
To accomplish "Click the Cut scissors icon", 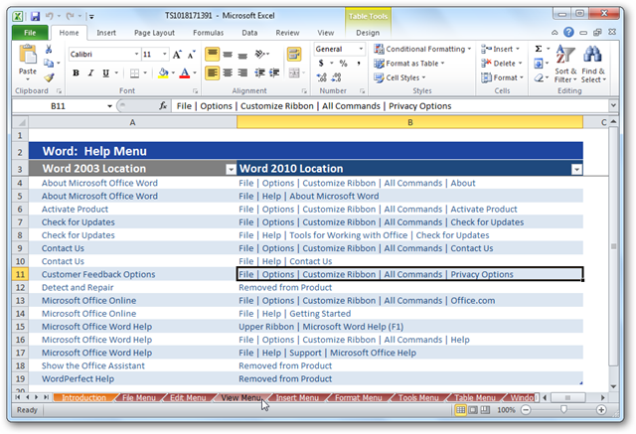I will (x=49, y=50).
